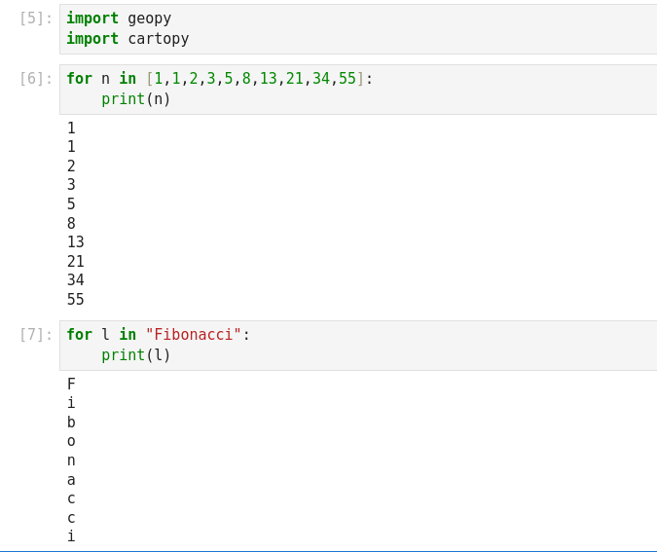Click the output letter a

point(71,480)
